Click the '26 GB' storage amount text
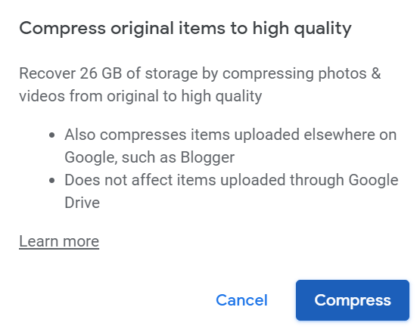The image size is (420, 332). coord(101,73)
